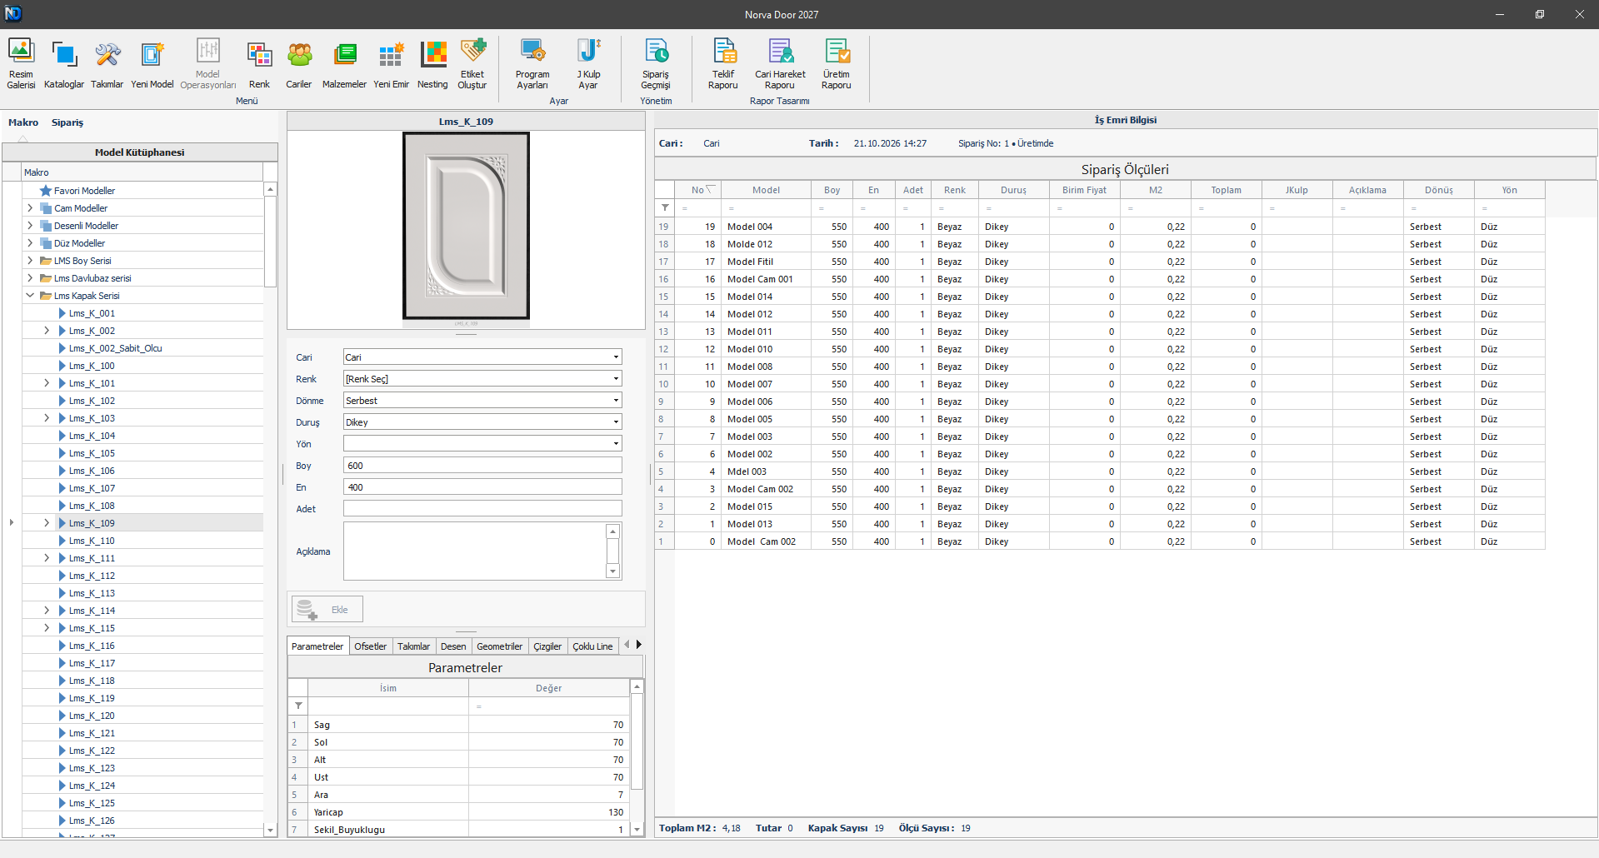
Task: Open the Ofsetler tab
Action: click(x=370, y=646)
